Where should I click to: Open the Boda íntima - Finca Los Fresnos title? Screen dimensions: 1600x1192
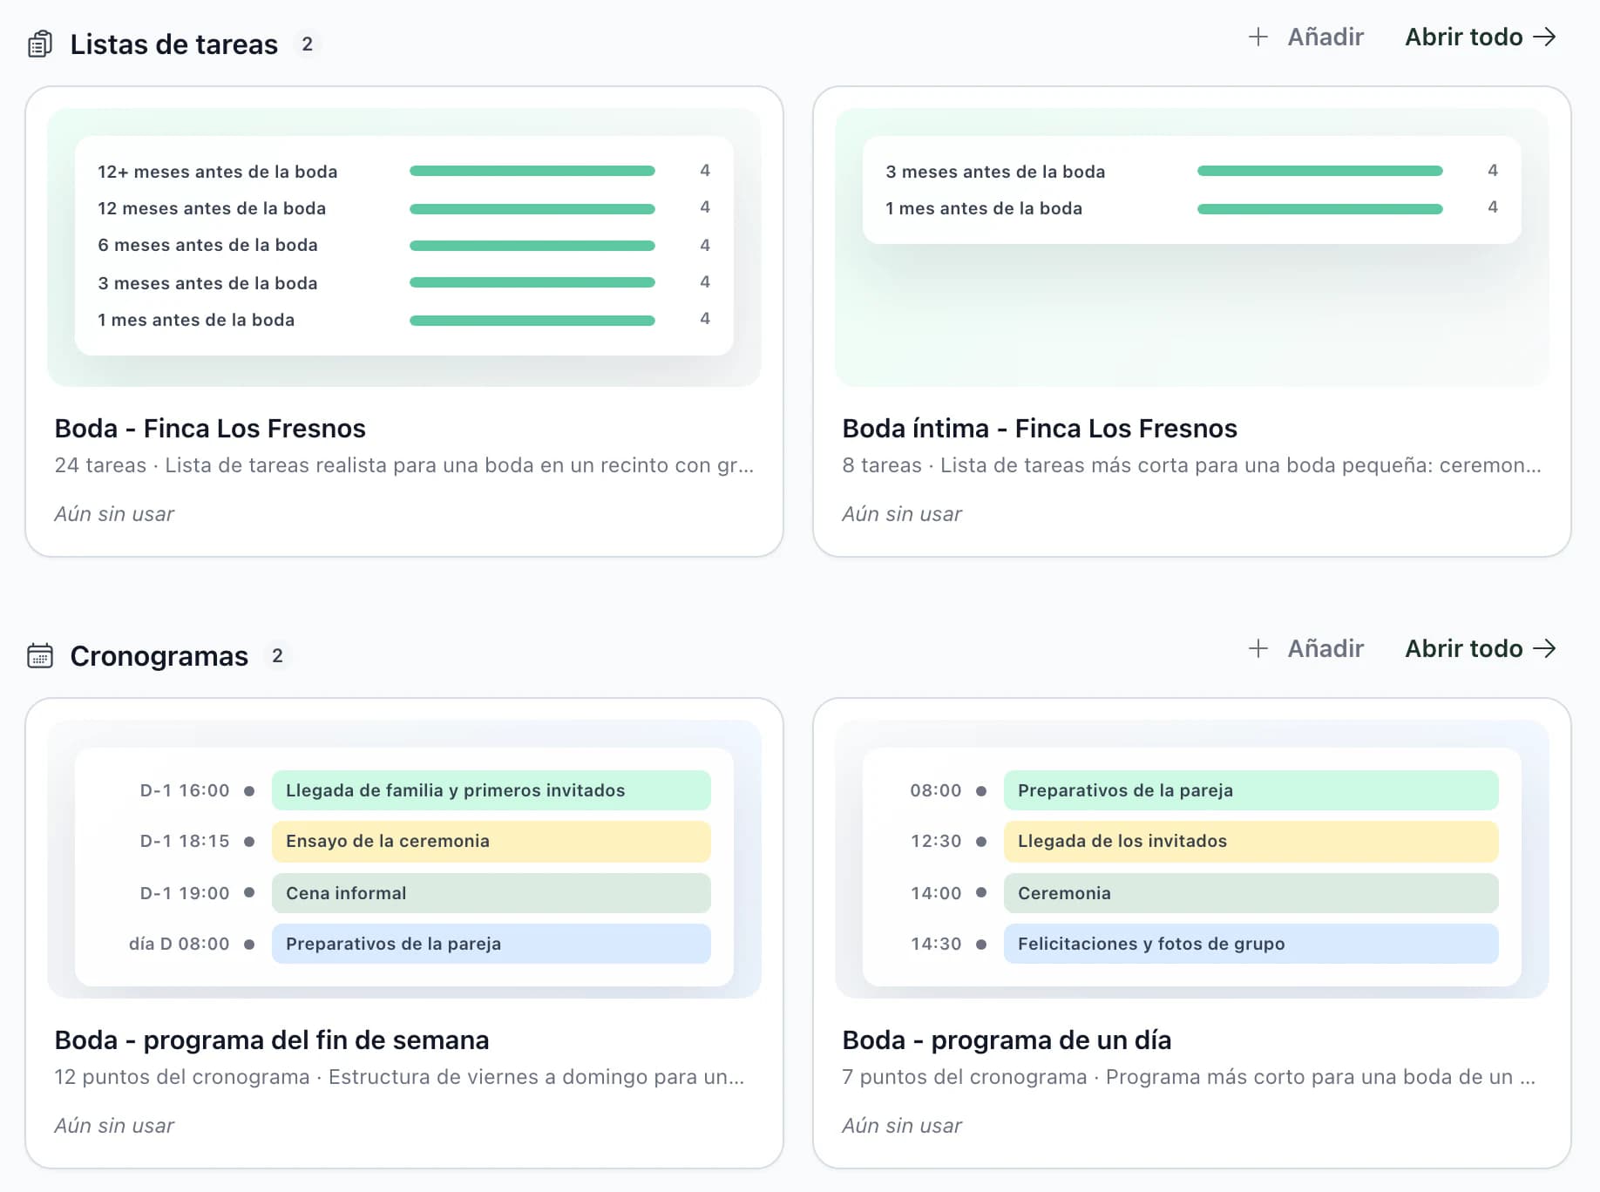tap(1040, 428)
